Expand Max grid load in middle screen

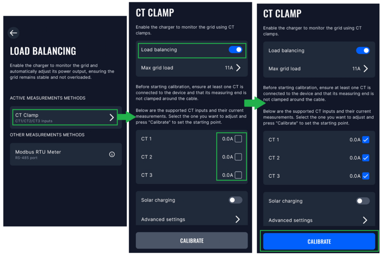[x=238, y=68]
